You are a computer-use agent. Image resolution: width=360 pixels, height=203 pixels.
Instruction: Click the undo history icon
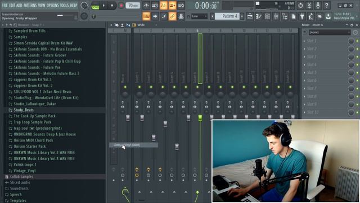click(300, 5)
